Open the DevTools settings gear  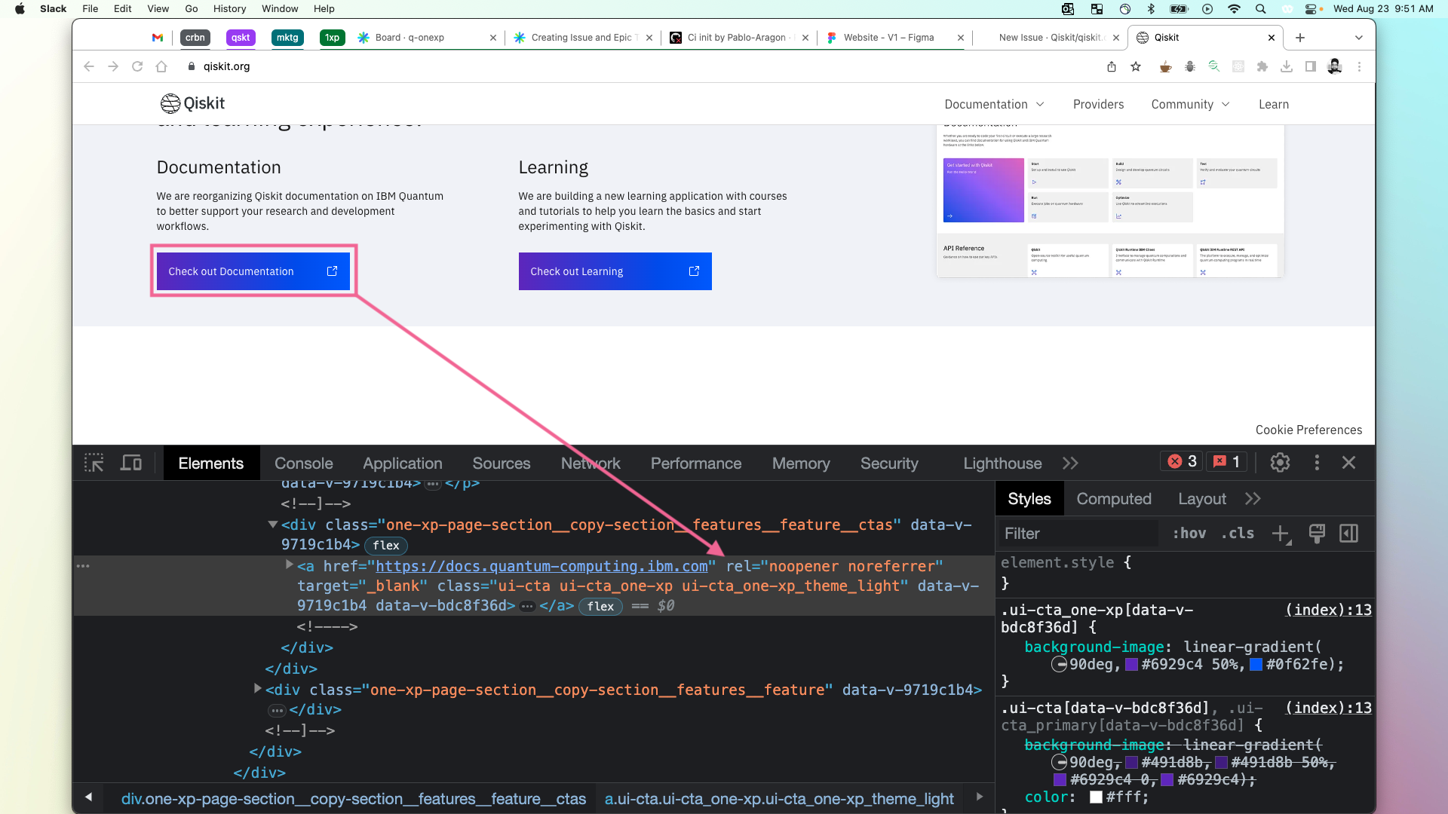pos(1280,463)
